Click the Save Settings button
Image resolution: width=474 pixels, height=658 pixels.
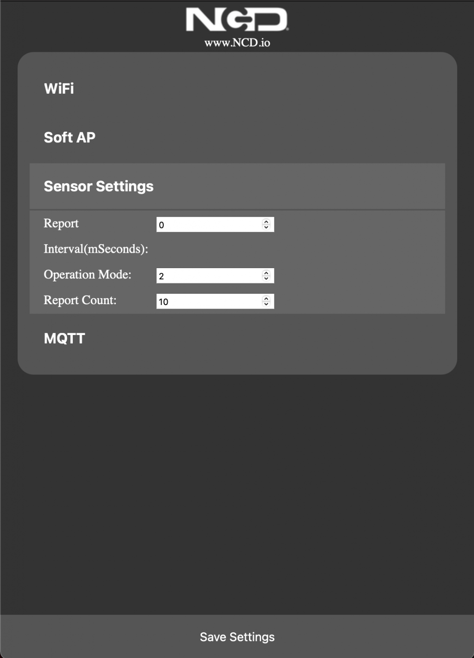(x=237, y=637)
